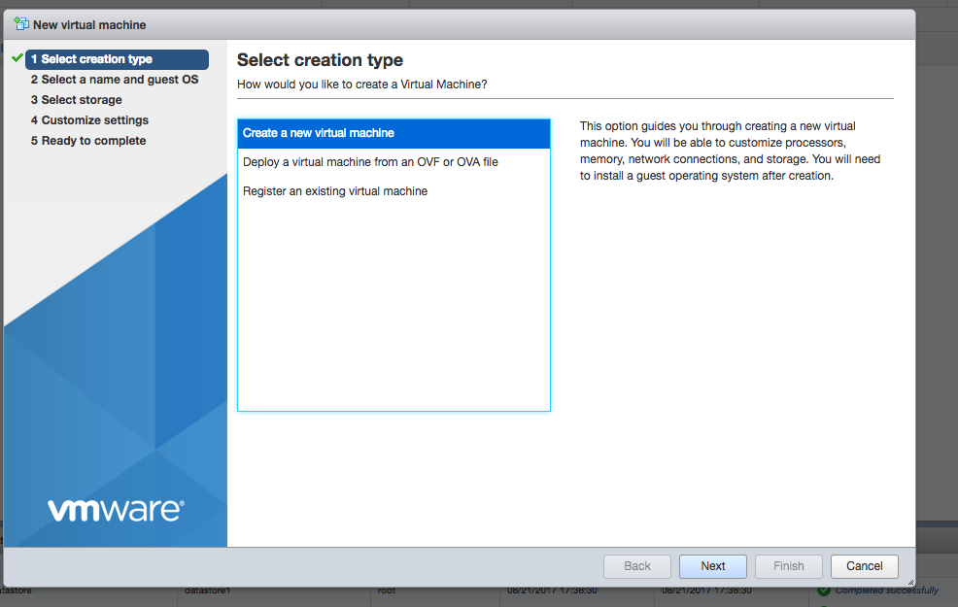Click the New virtual machine title icon

21,24
